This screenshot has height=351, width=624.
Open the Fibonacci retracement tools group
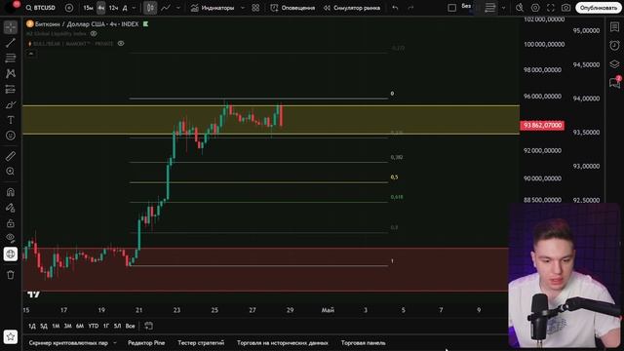[x=11, y=58]
